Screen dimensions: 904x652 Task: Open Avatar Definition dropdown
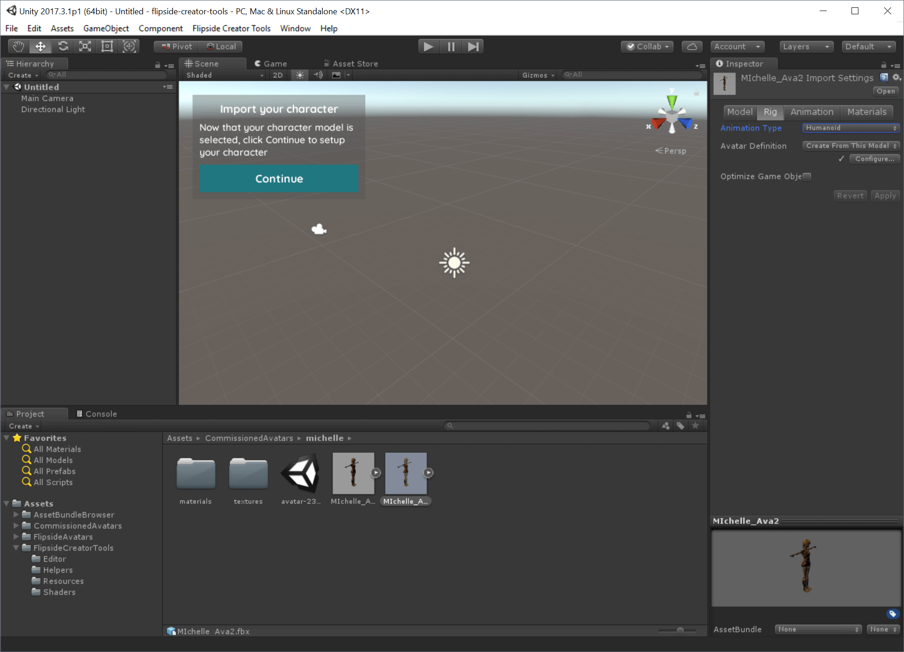point(851,146)
